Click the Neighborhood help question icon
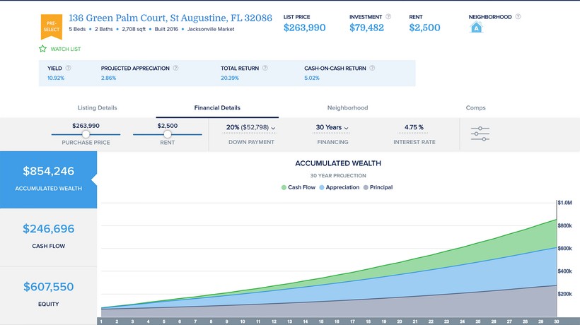580x325 pixels. [x=518, y=16]
